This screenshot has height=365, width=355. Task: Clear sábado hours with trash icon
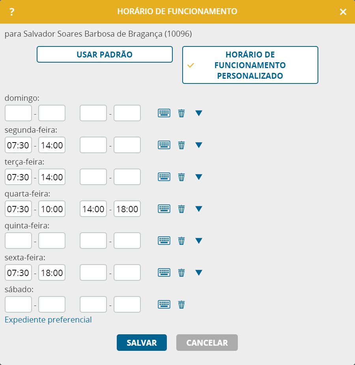181,304
